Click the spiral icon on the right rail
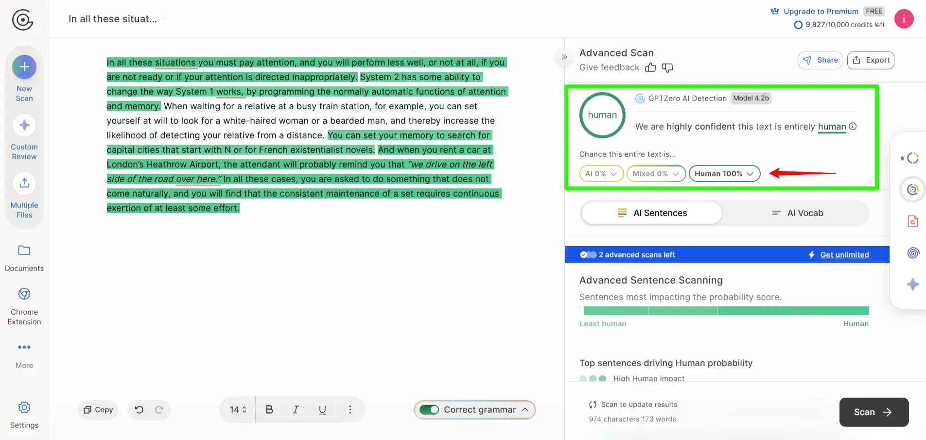926x440 pixels. click(x=913, y=253)
